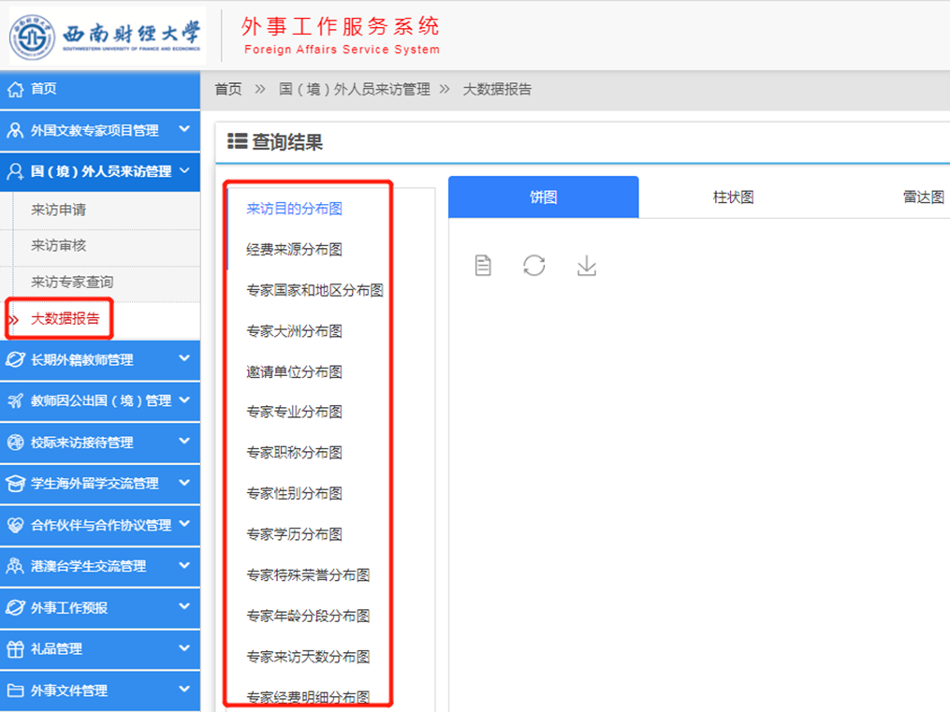This screenshot has width=950, height=712.
Task: Click the folder icon for 外事文件管理
Action: (x=15, y=690)
